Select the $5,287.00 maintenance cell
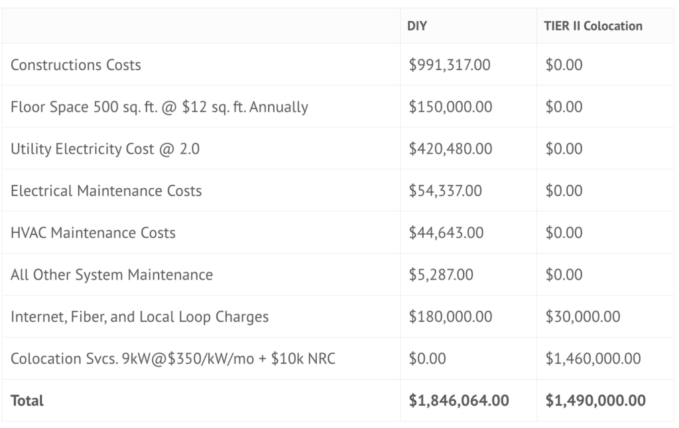The width and height of the screenshot is (679, 428). pos(441,274)
